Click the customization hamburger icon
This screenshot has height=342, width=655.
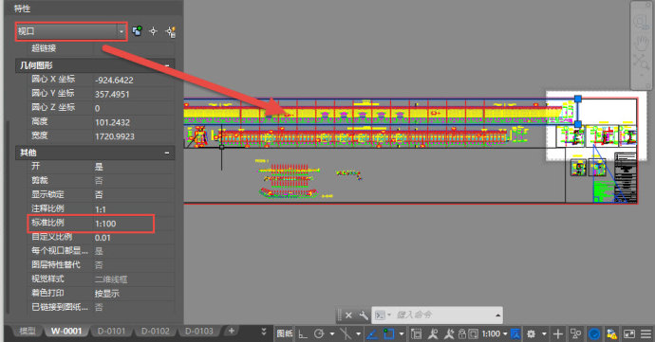646,333
